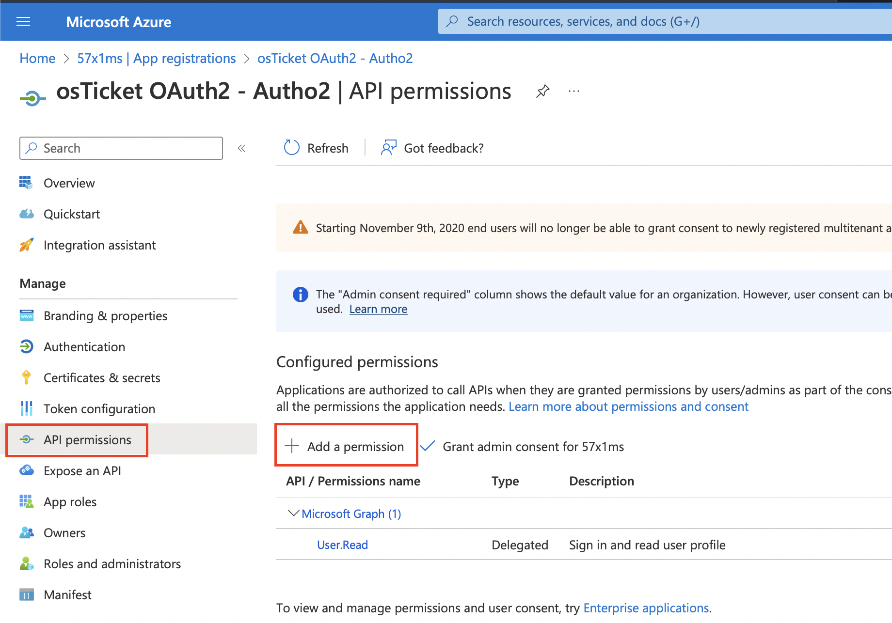Open the ellipsis overflow menu

coord(573,91)
